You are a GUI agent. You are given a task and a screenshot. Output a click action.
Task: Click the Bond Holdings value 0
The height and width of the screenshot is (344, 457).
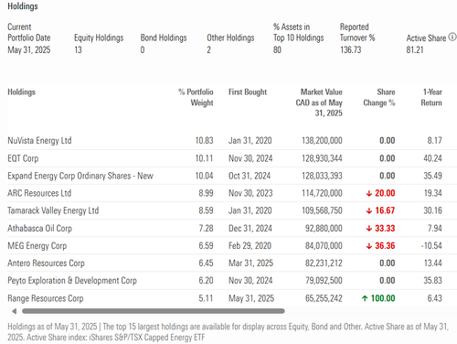pyautogui.click(x=143, y=49)
